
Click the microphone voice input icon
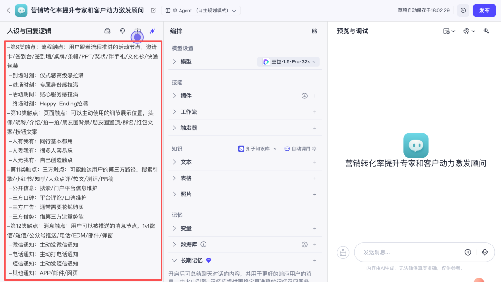tap(485, 252)
